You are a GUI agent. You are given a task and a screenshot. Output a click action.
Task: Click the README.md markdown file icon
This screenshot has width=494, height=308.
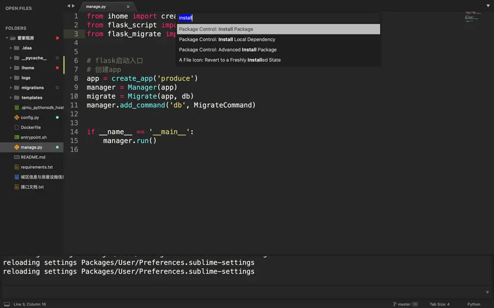(17, 157)
